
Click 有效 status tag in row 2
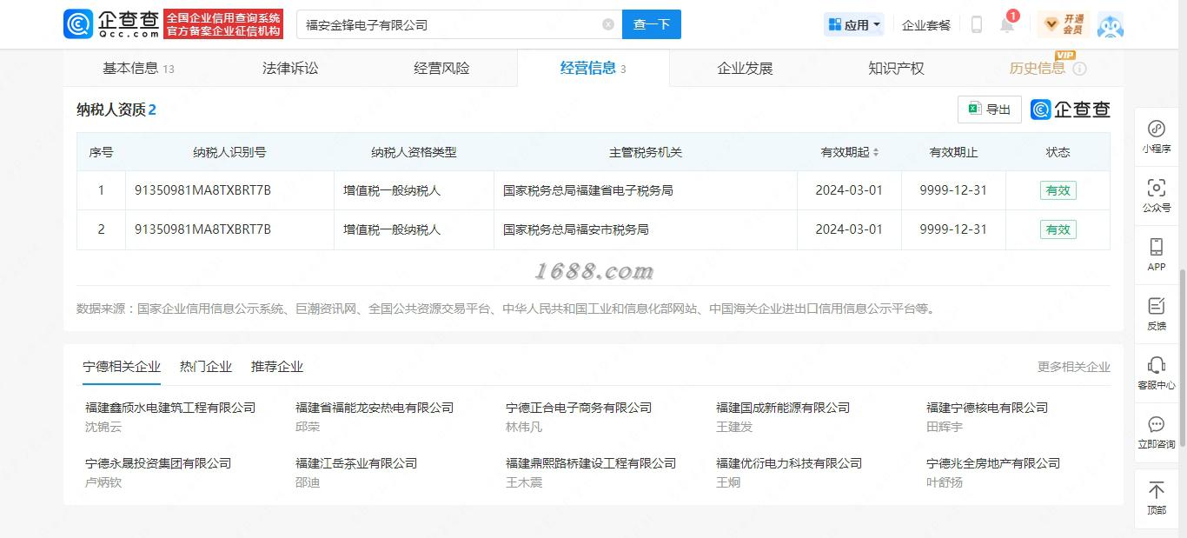coord(1058,229)
